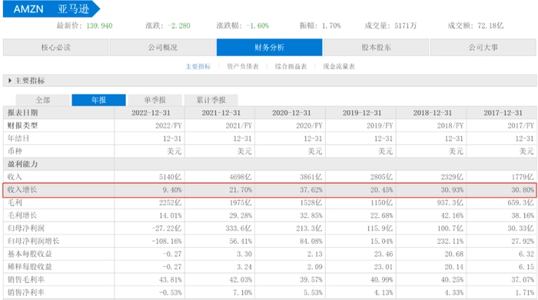This screenshot has height=300, width=538.
Task: Choose the 年报 report filter
Action: pyautogui.click(x=99, y=100)
